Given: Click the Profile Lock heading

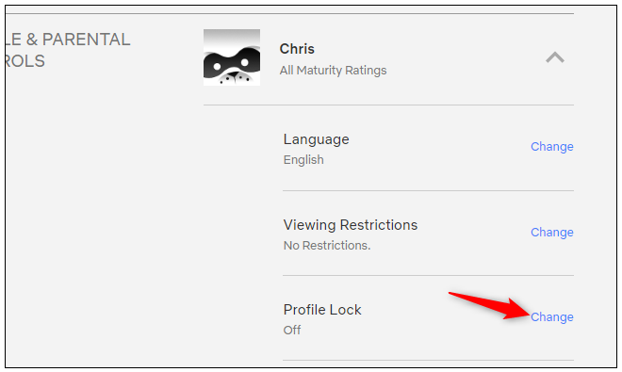Looking at the screenshot, I should coord(322,310).
